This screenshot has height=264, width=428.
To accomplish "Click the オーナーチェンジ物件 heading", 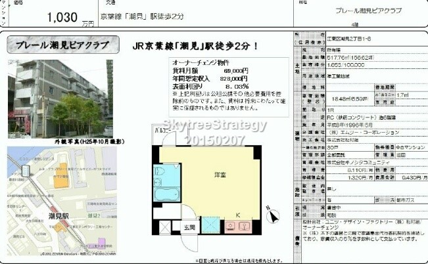I will tap(201, 63).
